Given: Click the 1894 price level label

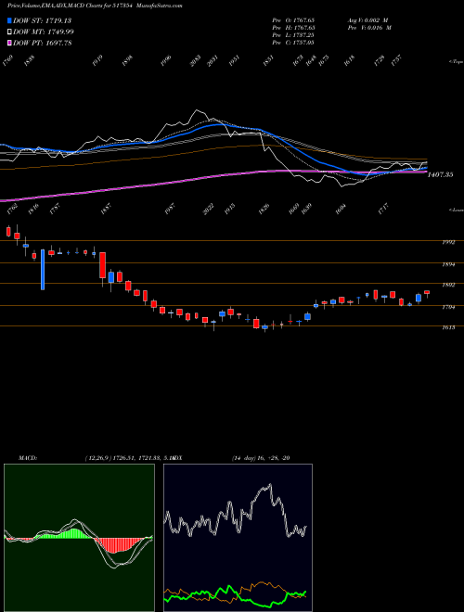Looking at the screenshot, I should [448, 264].
